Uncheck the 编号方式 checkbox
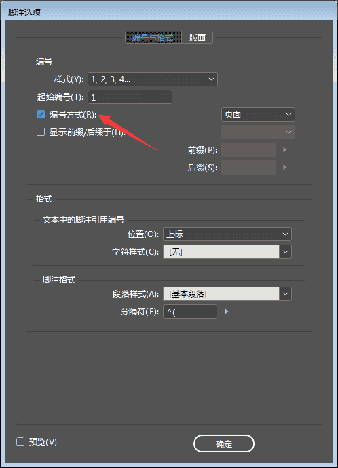 coord(41,114)
